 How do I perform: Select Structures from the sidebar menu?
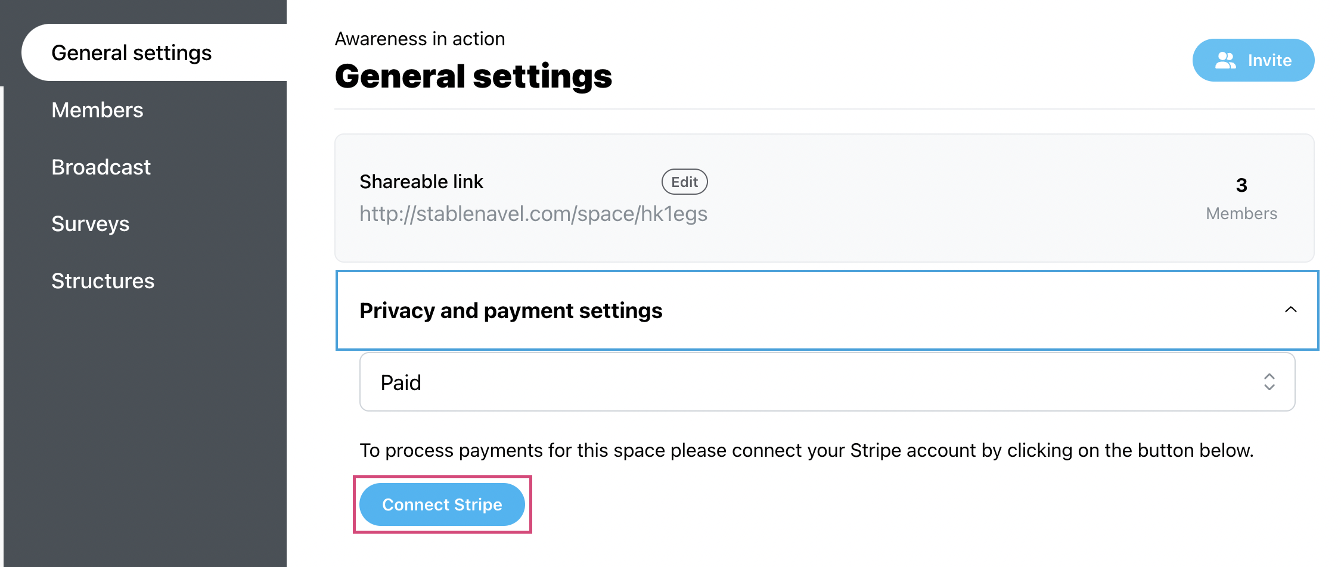point(103,281)
